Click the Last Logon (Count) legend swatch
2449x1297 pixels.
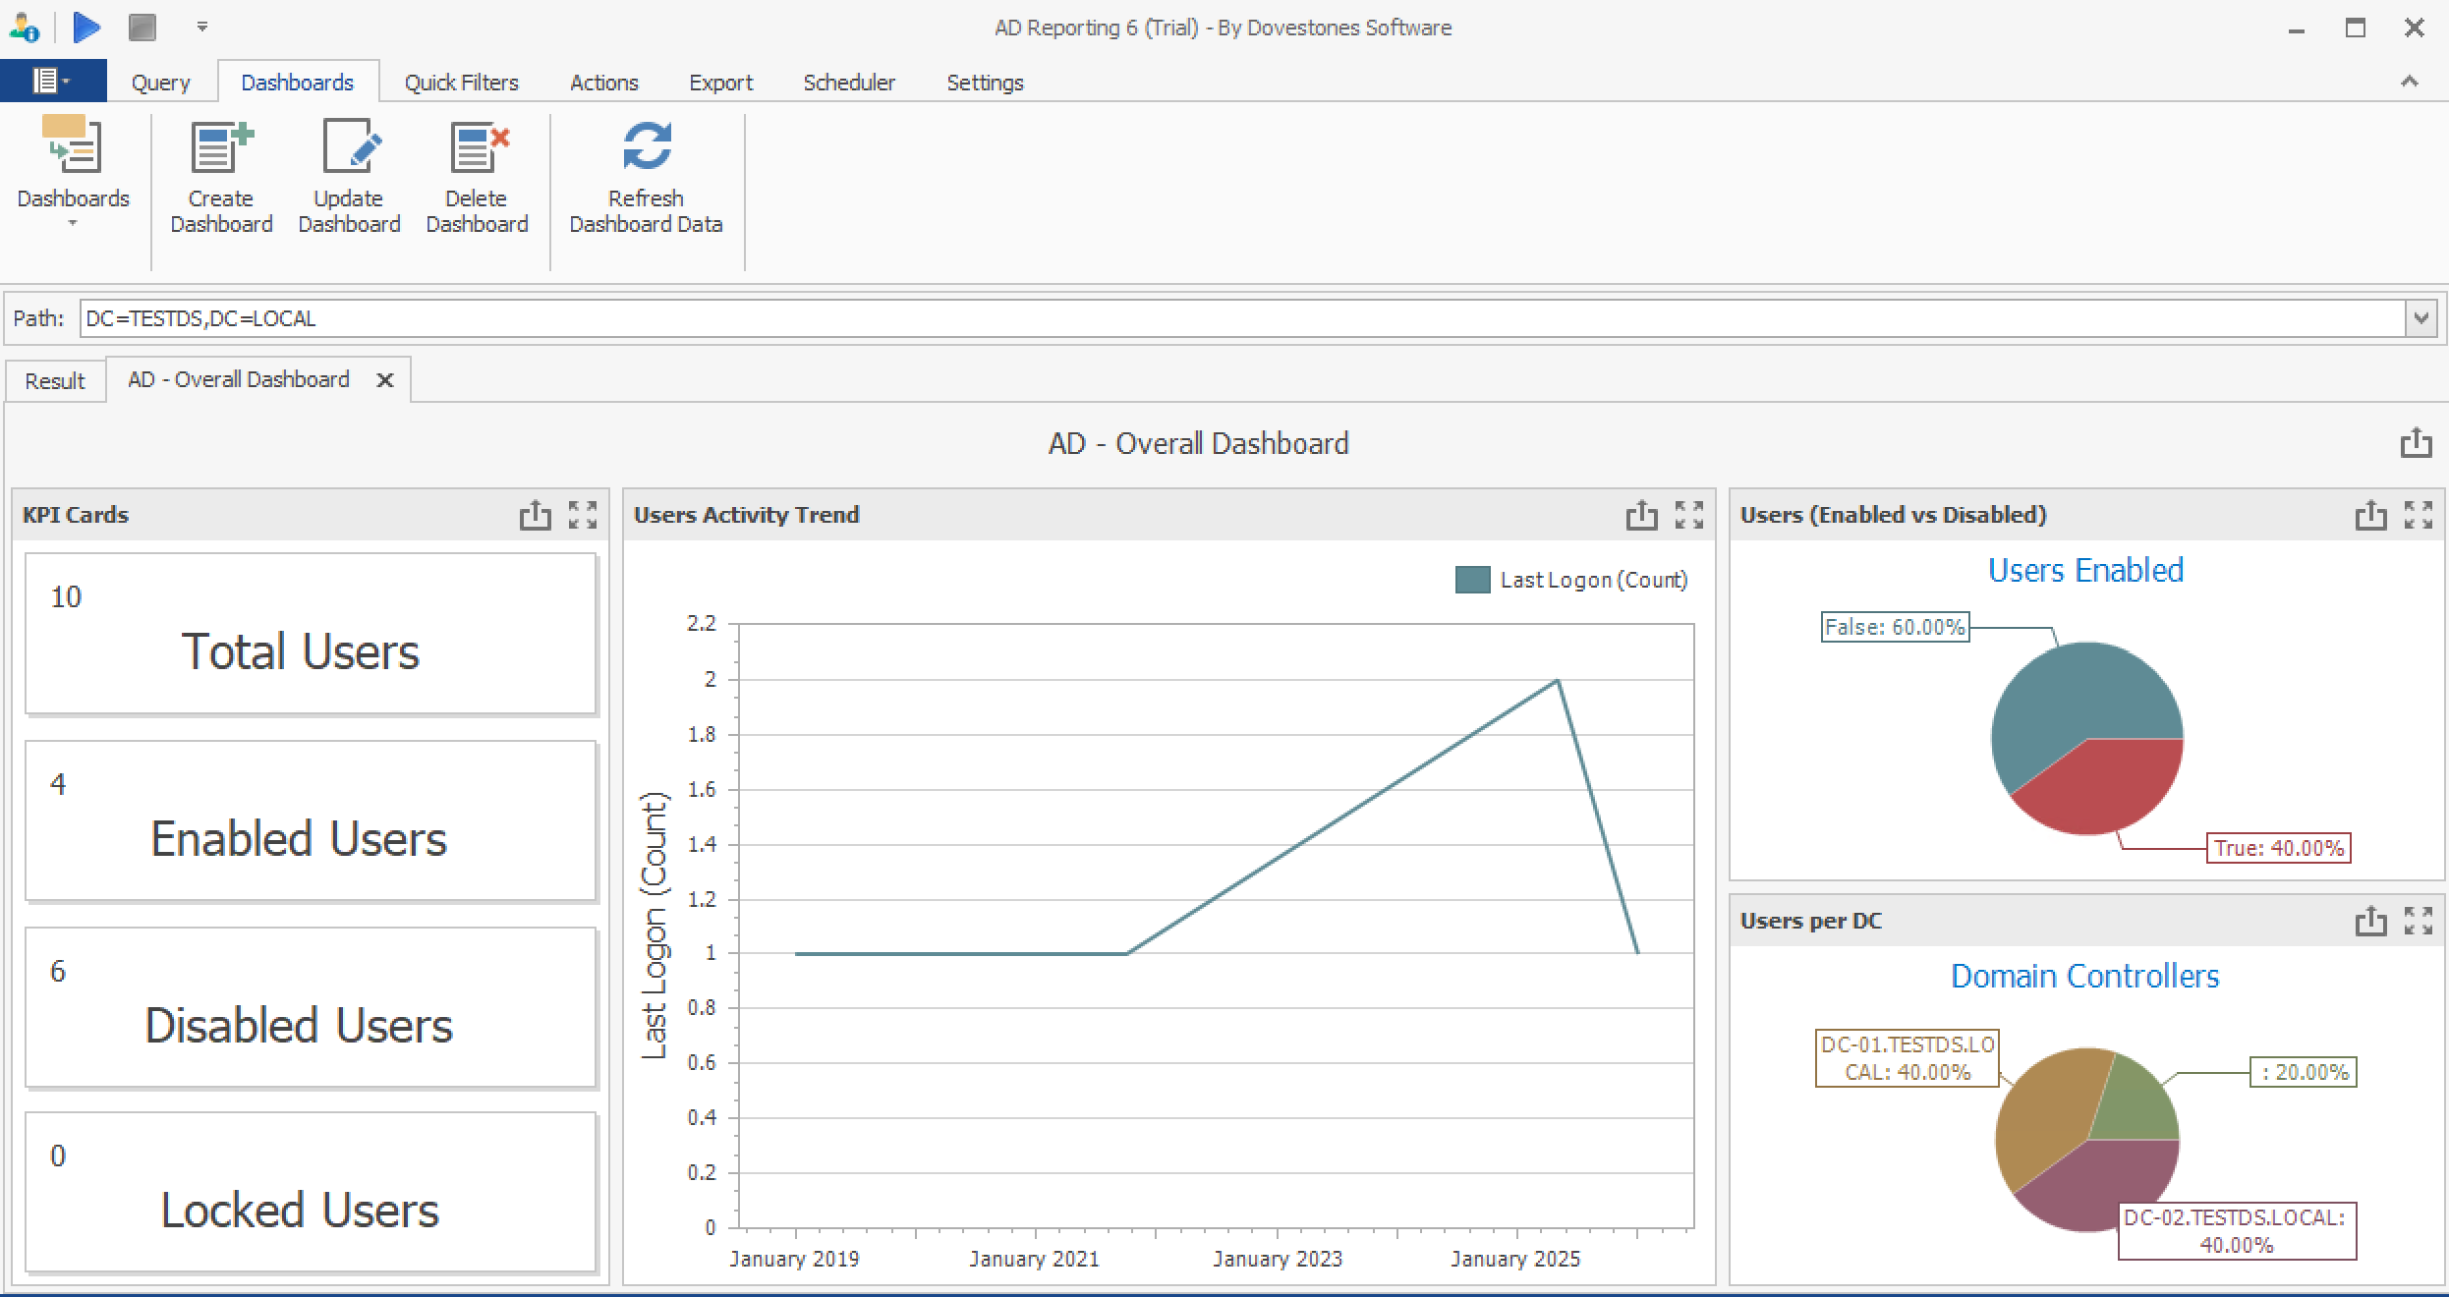(x=1471, y=580)
